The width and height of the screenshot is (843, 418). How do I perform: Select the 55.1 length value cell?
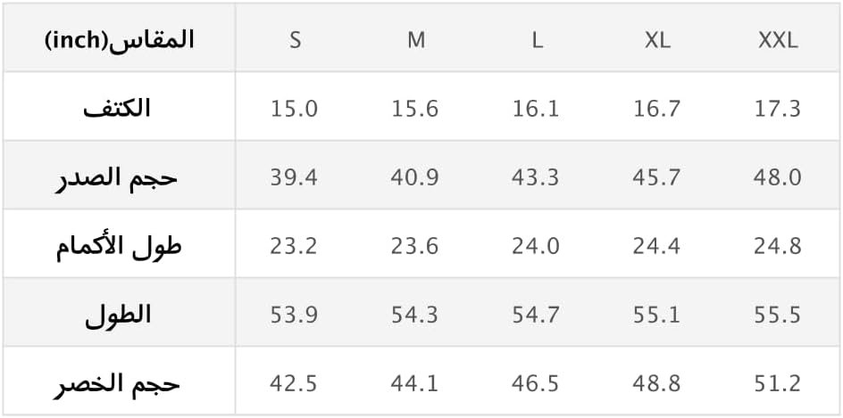(656, 315)
